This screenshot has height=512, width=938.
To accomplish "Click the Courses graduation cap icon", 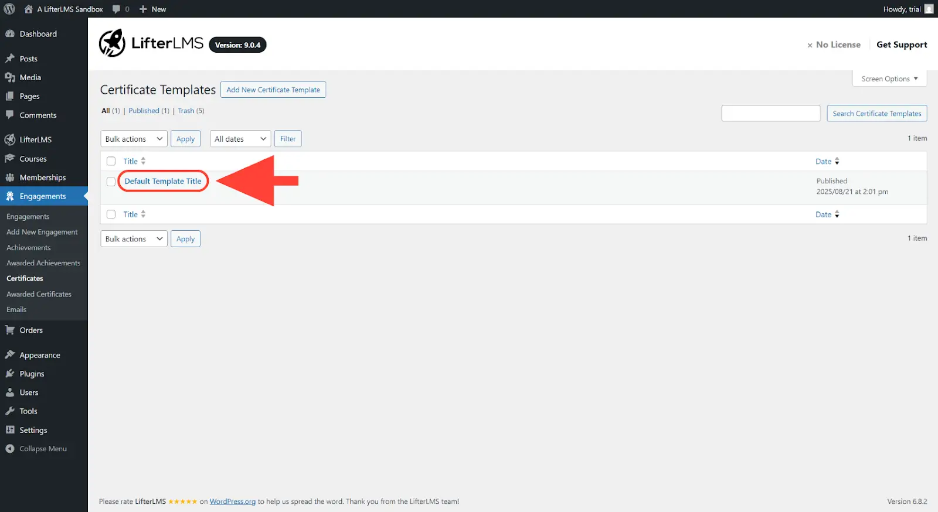I will 10,159.
